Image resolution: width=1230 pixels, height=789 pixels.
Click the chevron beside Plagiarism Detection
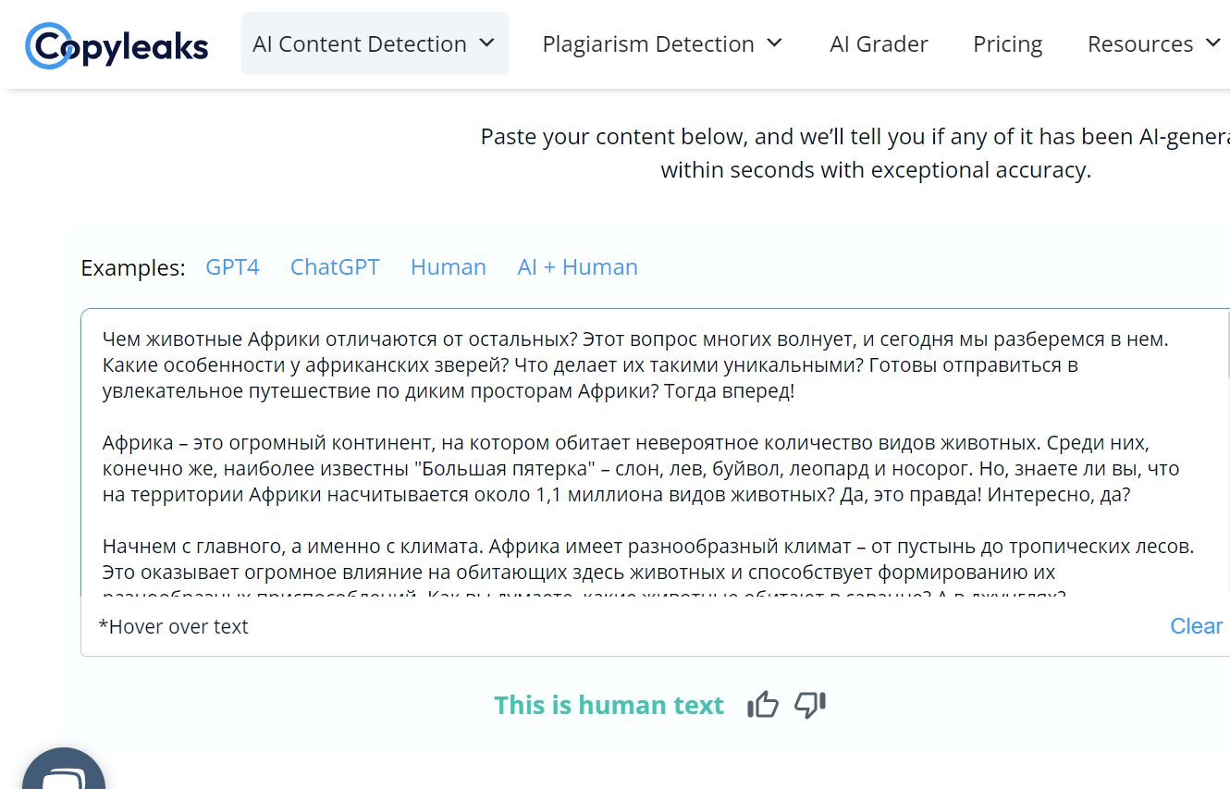tap(775, 43)
